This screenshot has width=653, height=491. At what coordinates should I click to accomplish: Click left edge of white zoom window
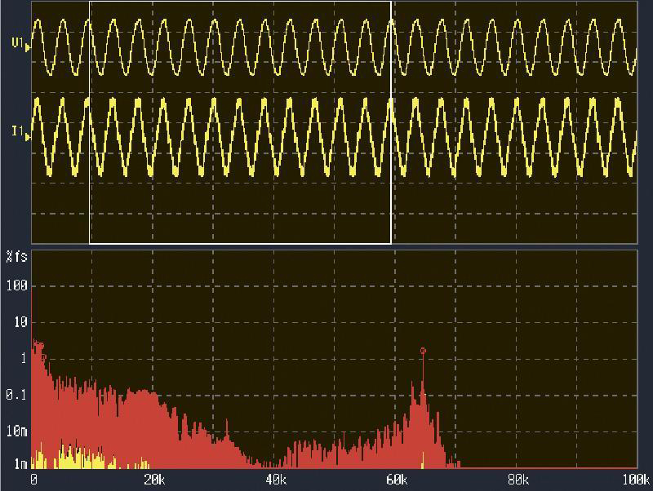tap(90, 122)
